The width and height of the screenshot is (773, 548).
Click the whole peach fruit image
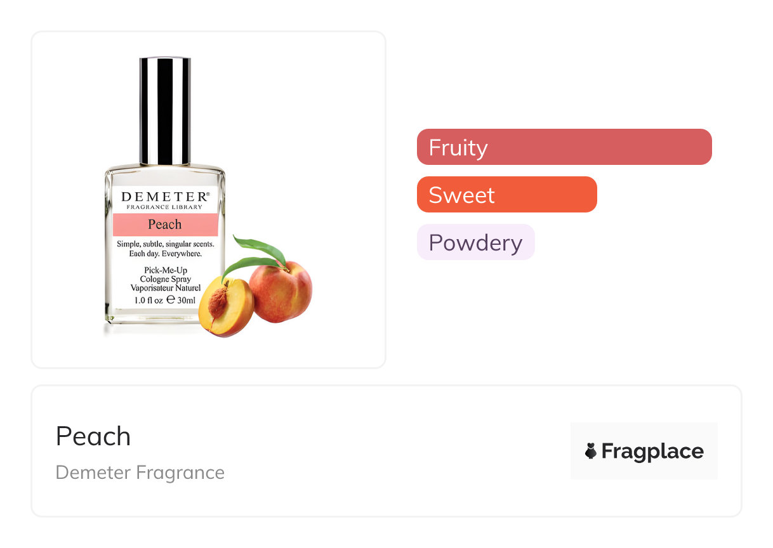click(282, 291)
